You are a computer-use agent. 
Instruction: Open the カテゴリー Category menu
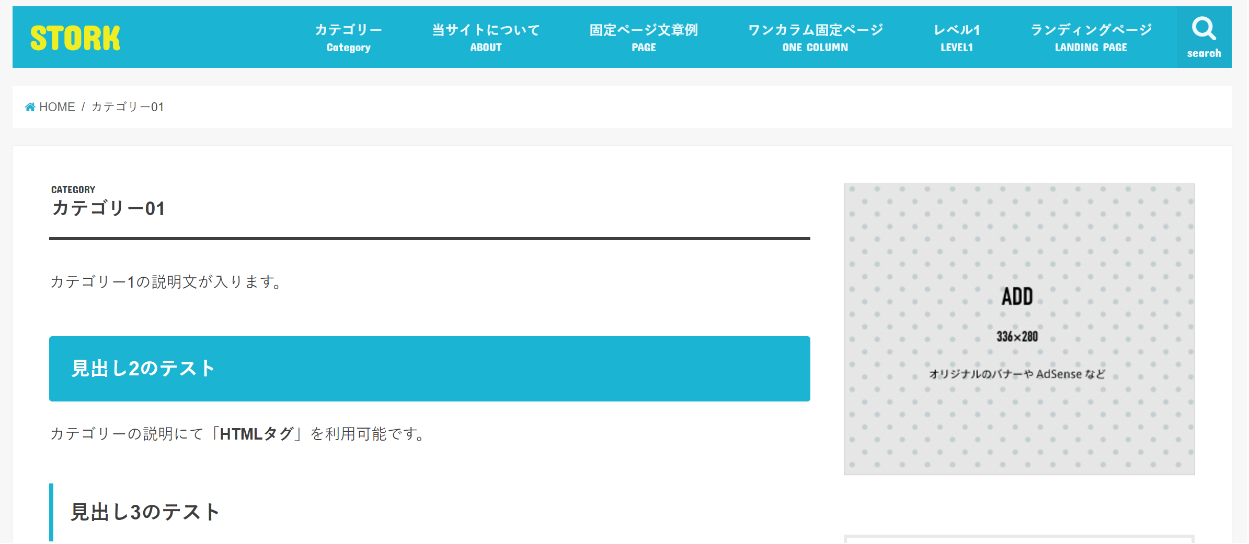pyautogui.click(x=348, y=38)
